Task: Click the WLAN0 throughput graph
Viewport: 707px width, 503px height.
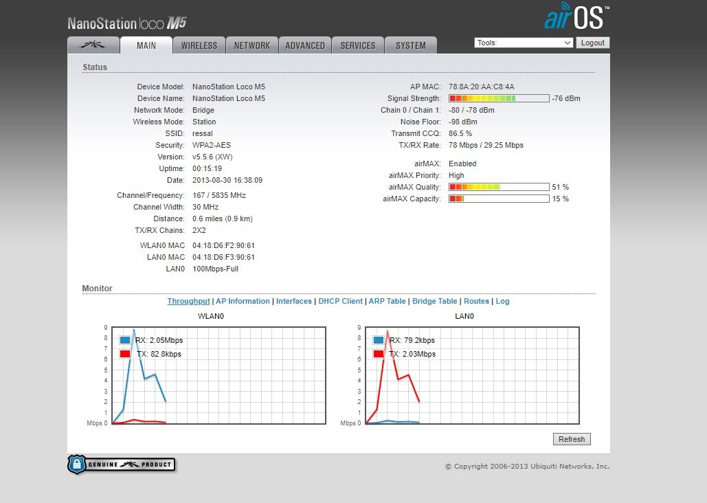Action: [x=218, y=375]
